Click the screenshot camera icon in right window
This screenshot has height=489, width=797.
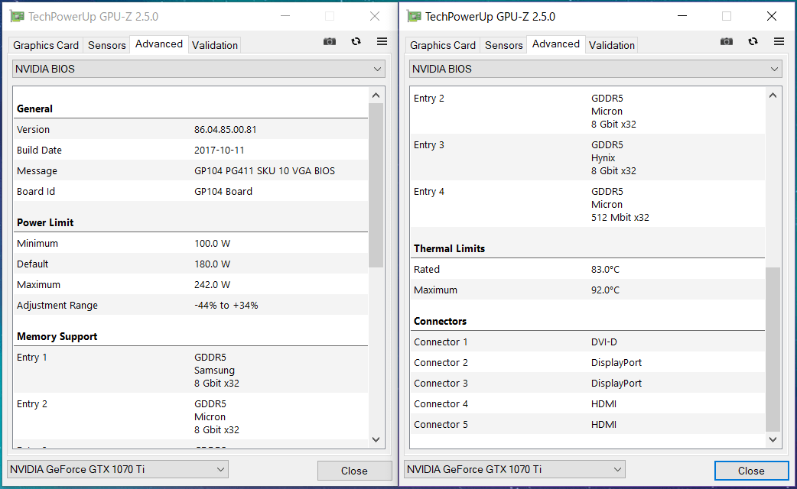727,41
